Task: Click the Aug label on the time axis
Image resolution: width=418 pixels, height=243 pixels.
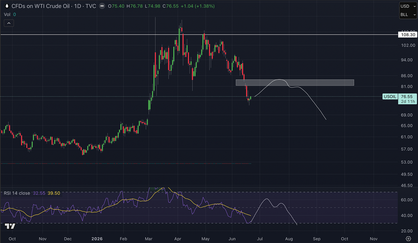Action: coord(289,239)
